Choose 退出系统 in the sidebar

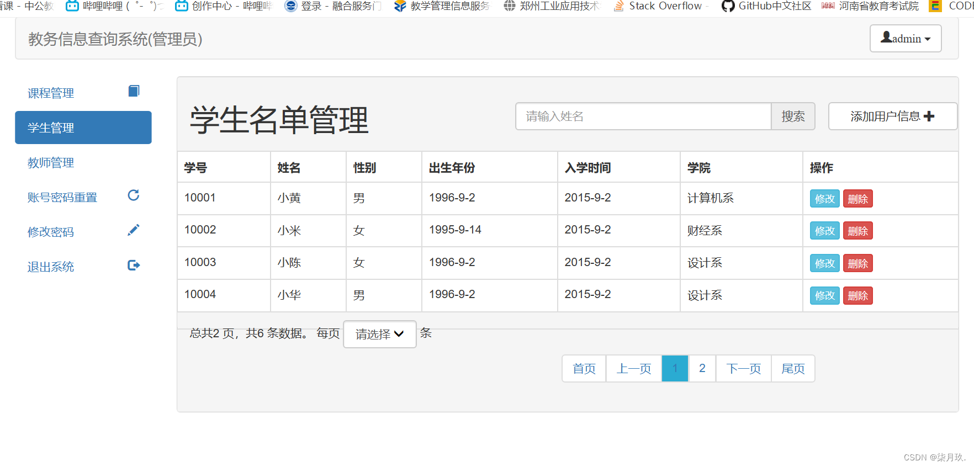tap(83, 267)
